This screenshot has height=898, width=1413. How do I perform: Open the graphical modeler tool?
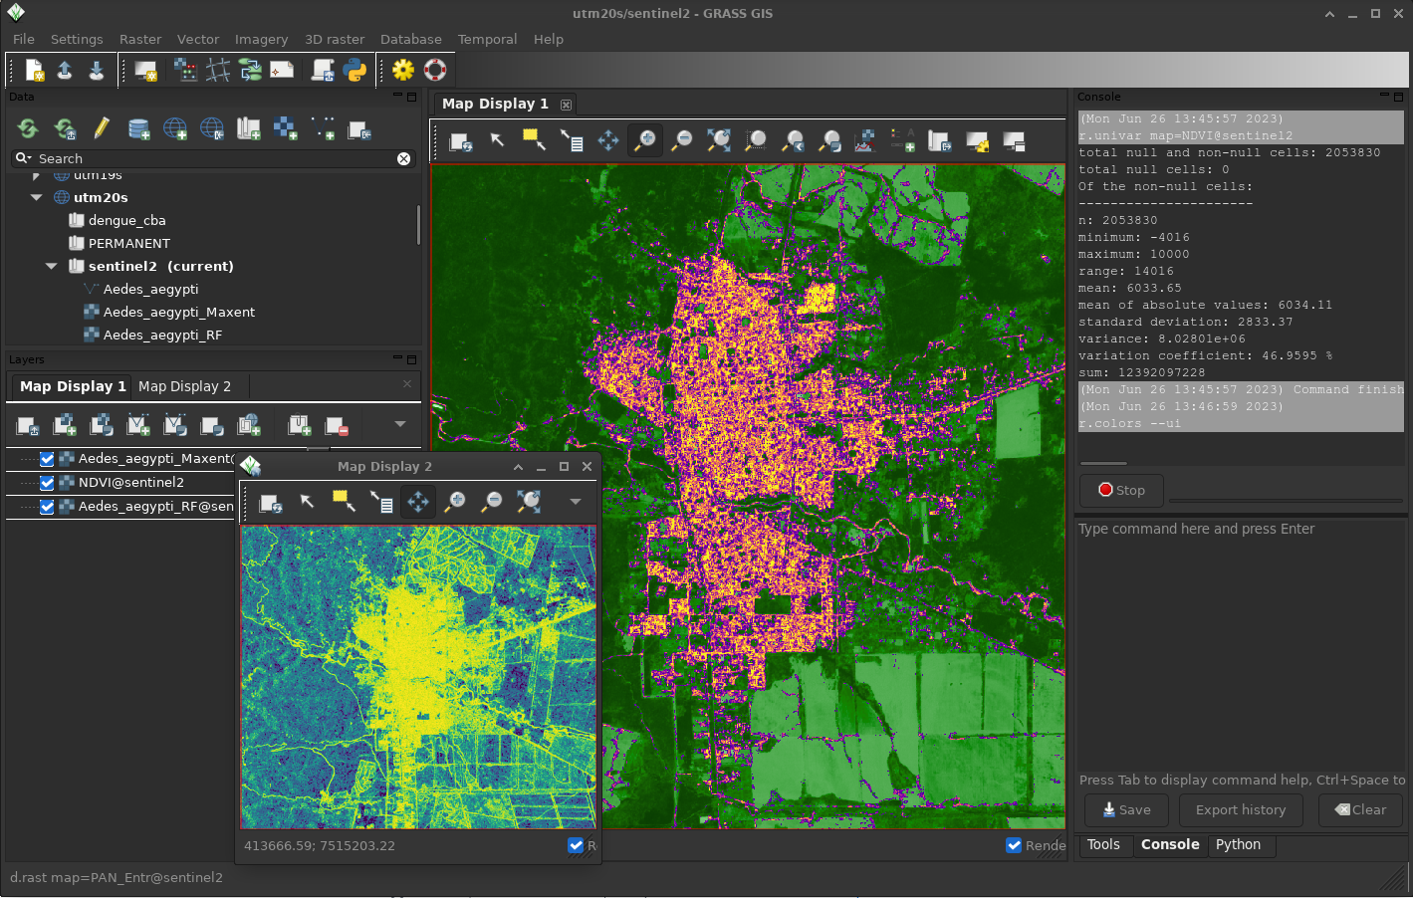pyautogui.click(x=250, y=70)
